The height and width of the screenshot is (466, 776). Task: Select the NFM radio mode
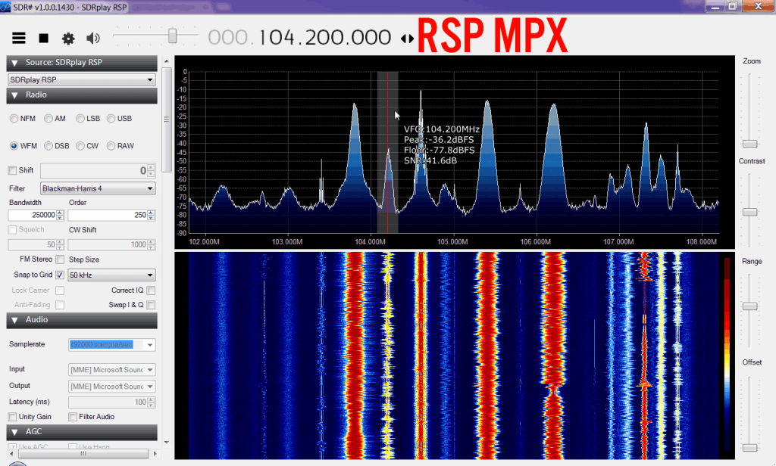pyautogui.click(x=14, y=119)
